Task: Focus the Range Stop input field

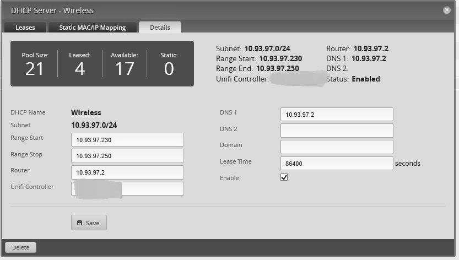Action: tap(127, 156)
